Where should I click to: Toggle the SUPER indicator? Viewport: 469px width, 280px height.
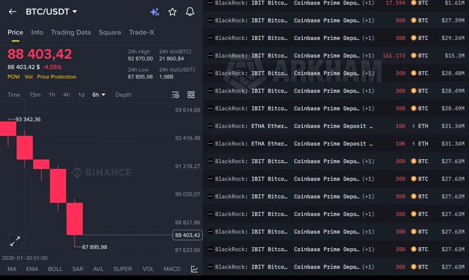point(122,269)
